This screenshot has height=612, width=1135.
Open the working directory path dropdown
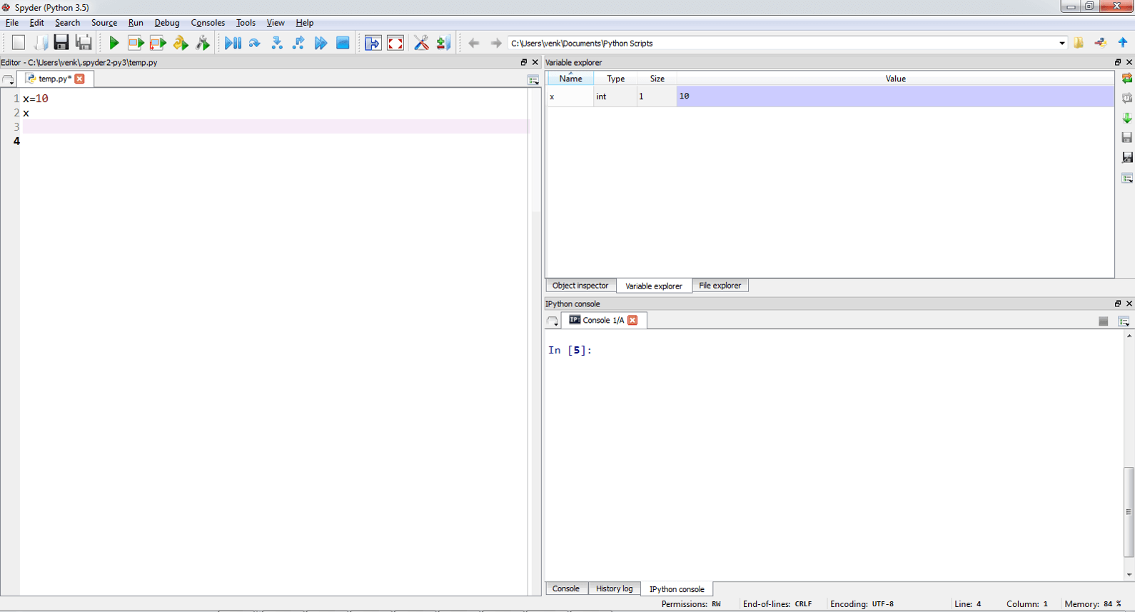click(x=1061, y=43)
